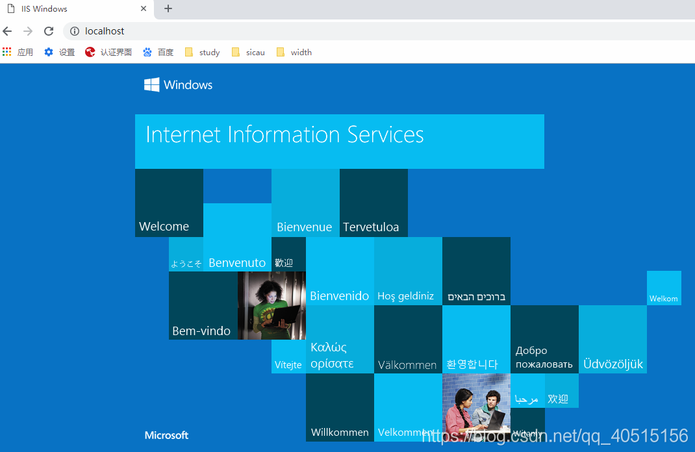Click the 欢迎 tile

pyautogui.click(x=562, y=391)
